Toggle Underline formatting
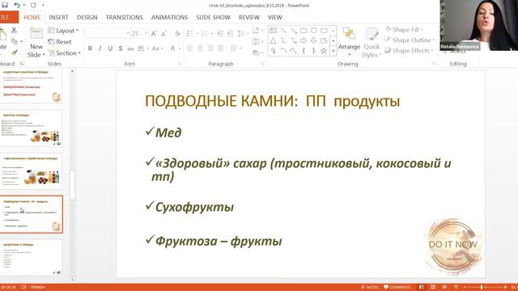518x291 pixels. click(x=110, y=48)
